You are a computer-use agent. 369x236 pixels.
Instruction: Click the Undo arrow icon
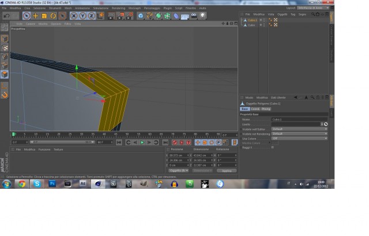click(6, 16)
